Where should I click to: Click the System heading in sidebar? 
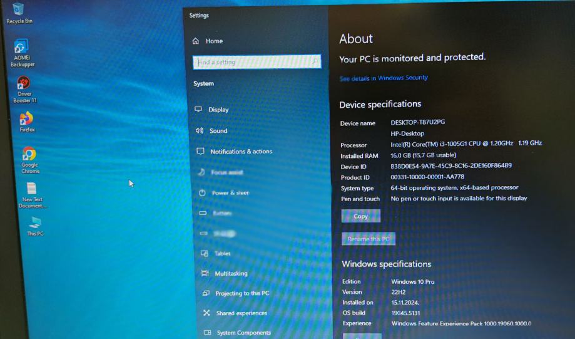(x=203, y=83)
